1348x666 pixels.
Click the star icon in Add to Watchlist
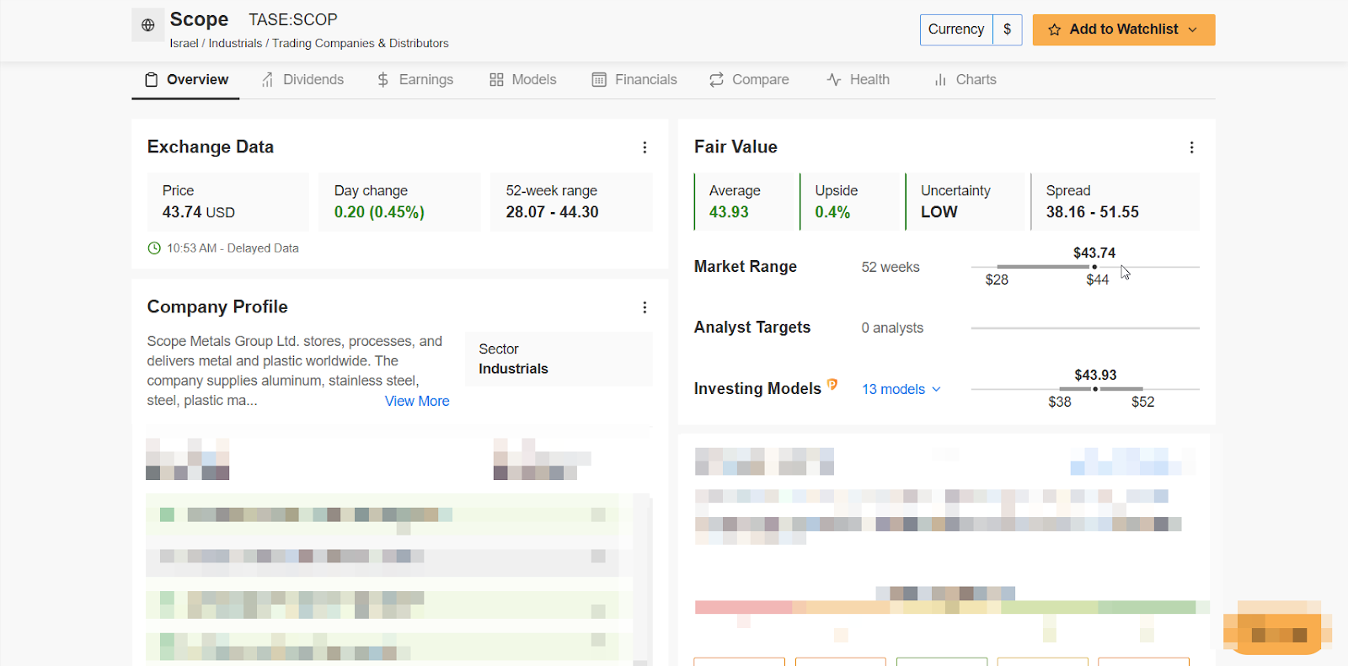(x=1054, y=29)
